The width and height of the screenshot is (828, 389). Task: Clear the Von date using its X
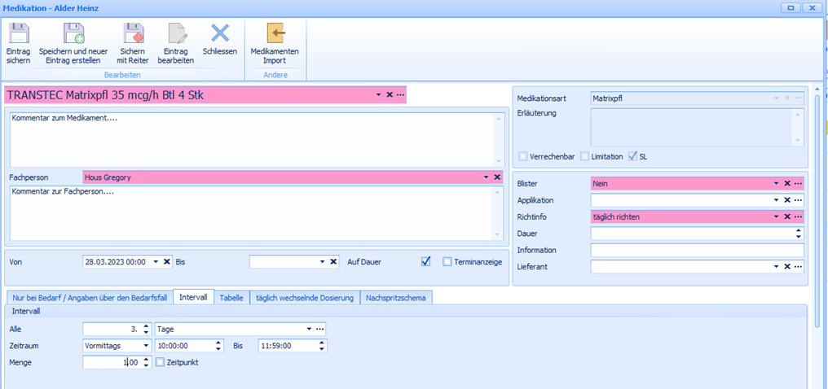[x=166, y=262]
